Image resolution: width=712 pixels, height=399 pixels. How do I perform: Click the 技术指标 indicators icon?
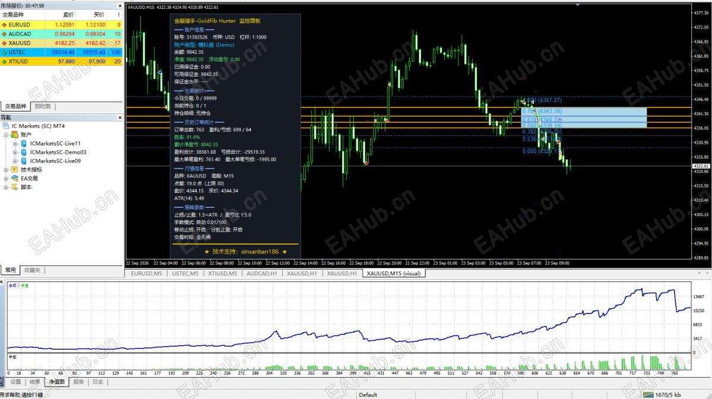point(14,169)
